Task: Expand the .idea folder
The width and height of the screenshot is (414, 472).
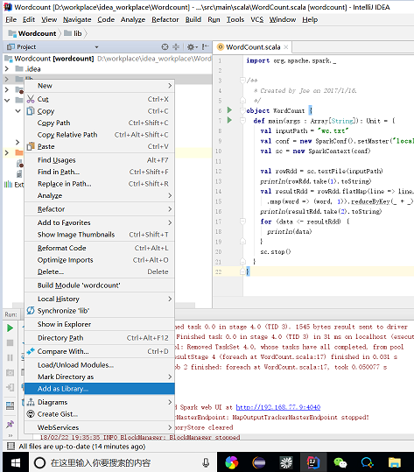Action: (7, 69)
